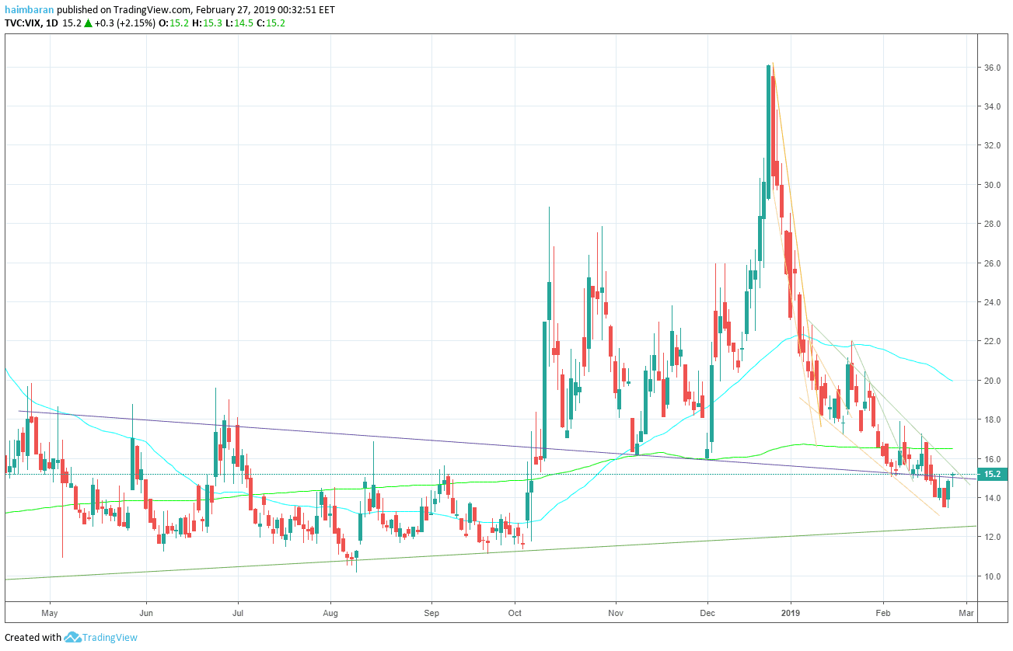The width and height of the screenshot is (1013, 651).
Task: Click the 30.0 price axis label
Action: (991, 185)
